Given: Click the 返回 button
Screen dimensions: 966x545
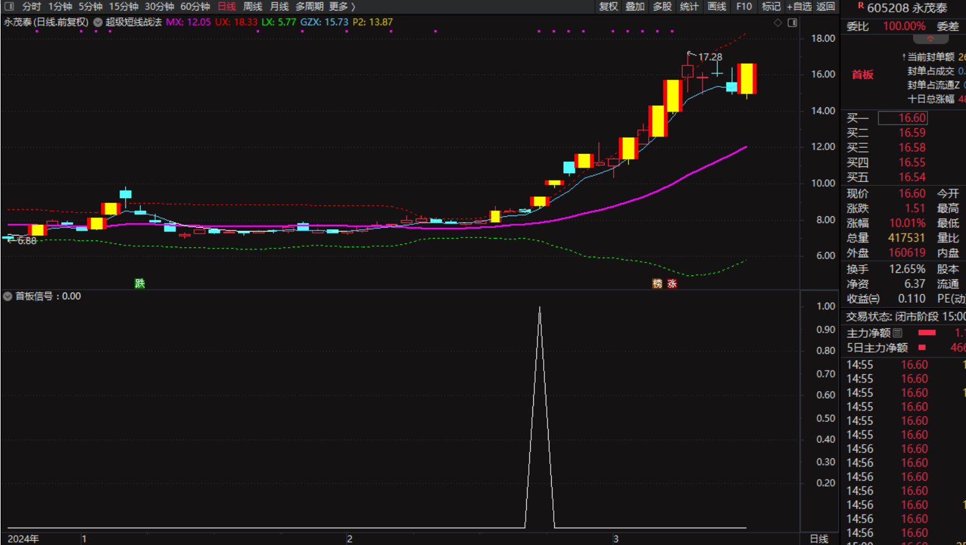Looking at the screenshot, I should [825, 6].
